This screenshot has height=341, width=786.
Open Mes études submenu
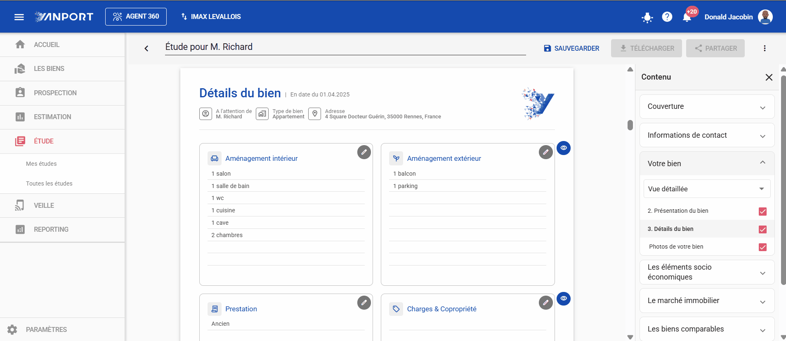coord(41,164)
